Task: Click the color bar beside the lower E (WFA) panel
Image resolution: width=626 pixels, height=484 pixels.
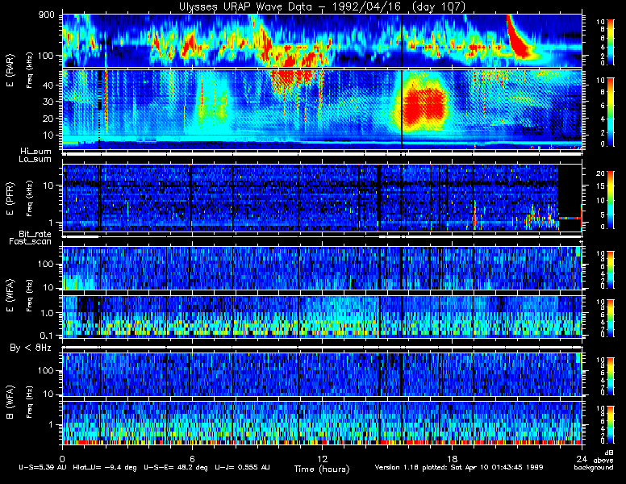Action: 611,318
